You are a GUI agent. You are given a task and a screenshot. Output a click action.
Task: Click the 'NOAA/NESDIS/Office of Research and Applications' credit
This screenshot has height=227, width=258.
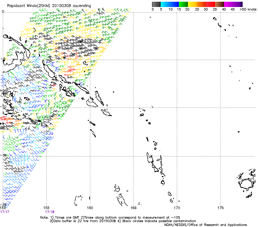pyautogui.click(x=205, y=225)
